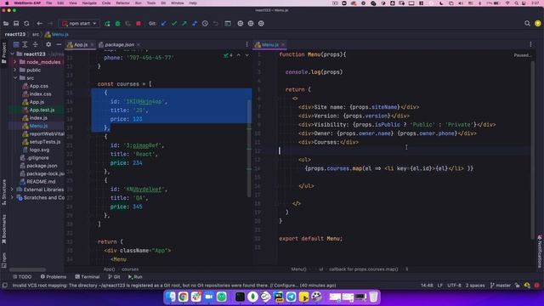544x306 pixels.
Task: Change UTF-8 file encoding in status bar
Action: point(454,286)
